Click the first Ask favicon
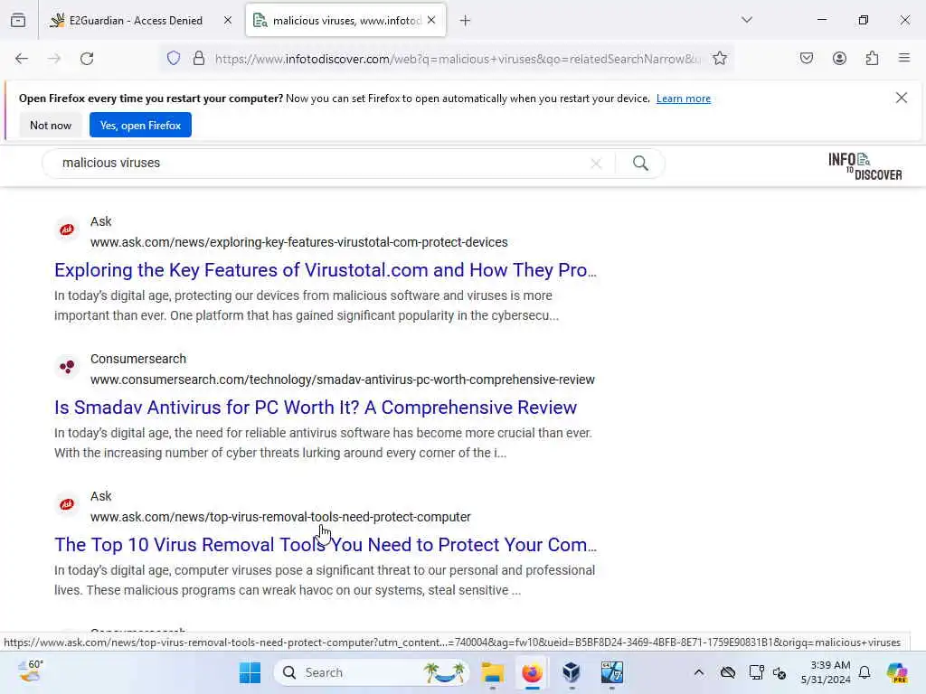926x694 pixels. click(67, 230)
